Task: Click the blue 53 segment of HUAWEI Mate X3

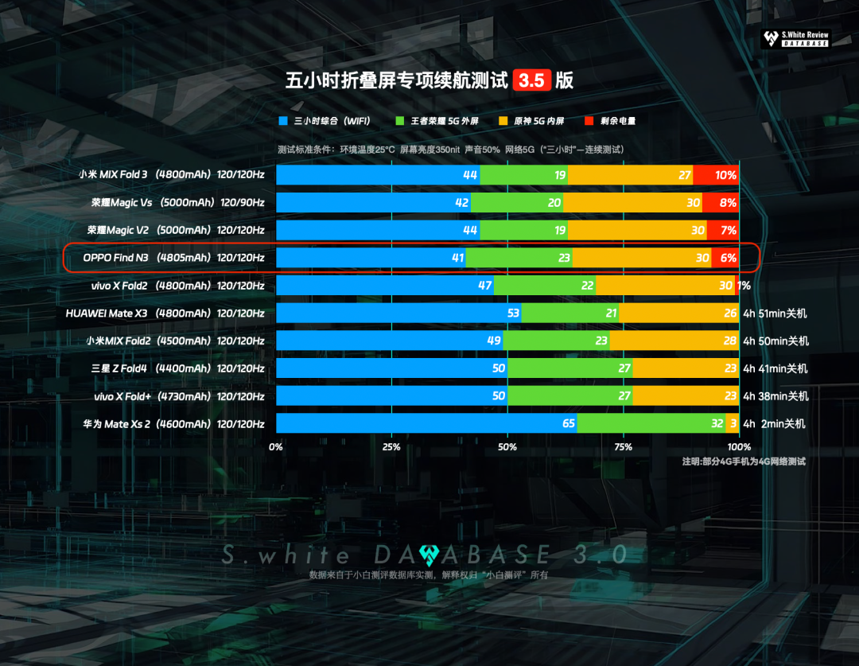Action: (x=398, y=313)
